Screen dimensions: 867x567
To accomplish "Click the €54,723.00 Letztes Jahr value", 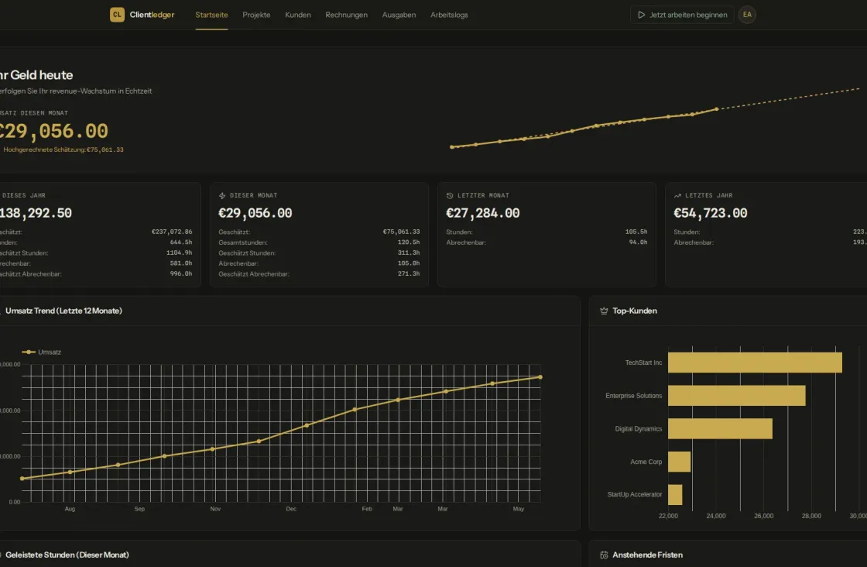I will 711,213.
